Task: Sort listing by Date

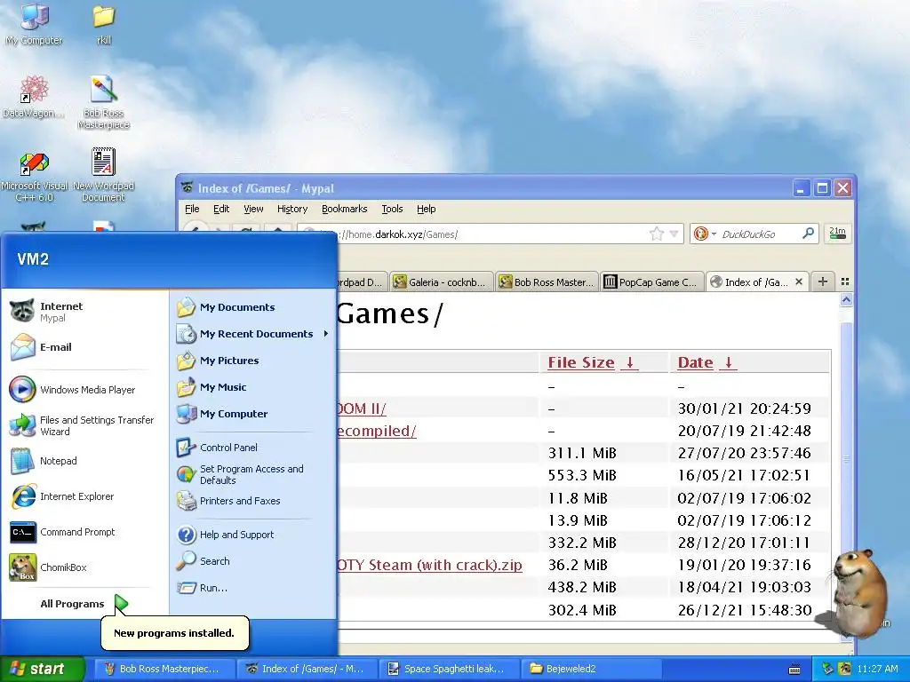Action: (x=706, y=362)
